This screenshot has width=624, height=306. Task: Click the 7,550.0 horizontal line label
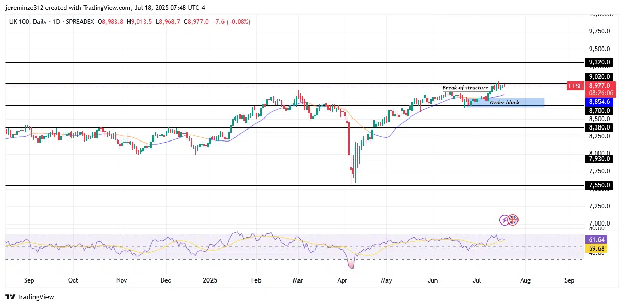[599, 185]
